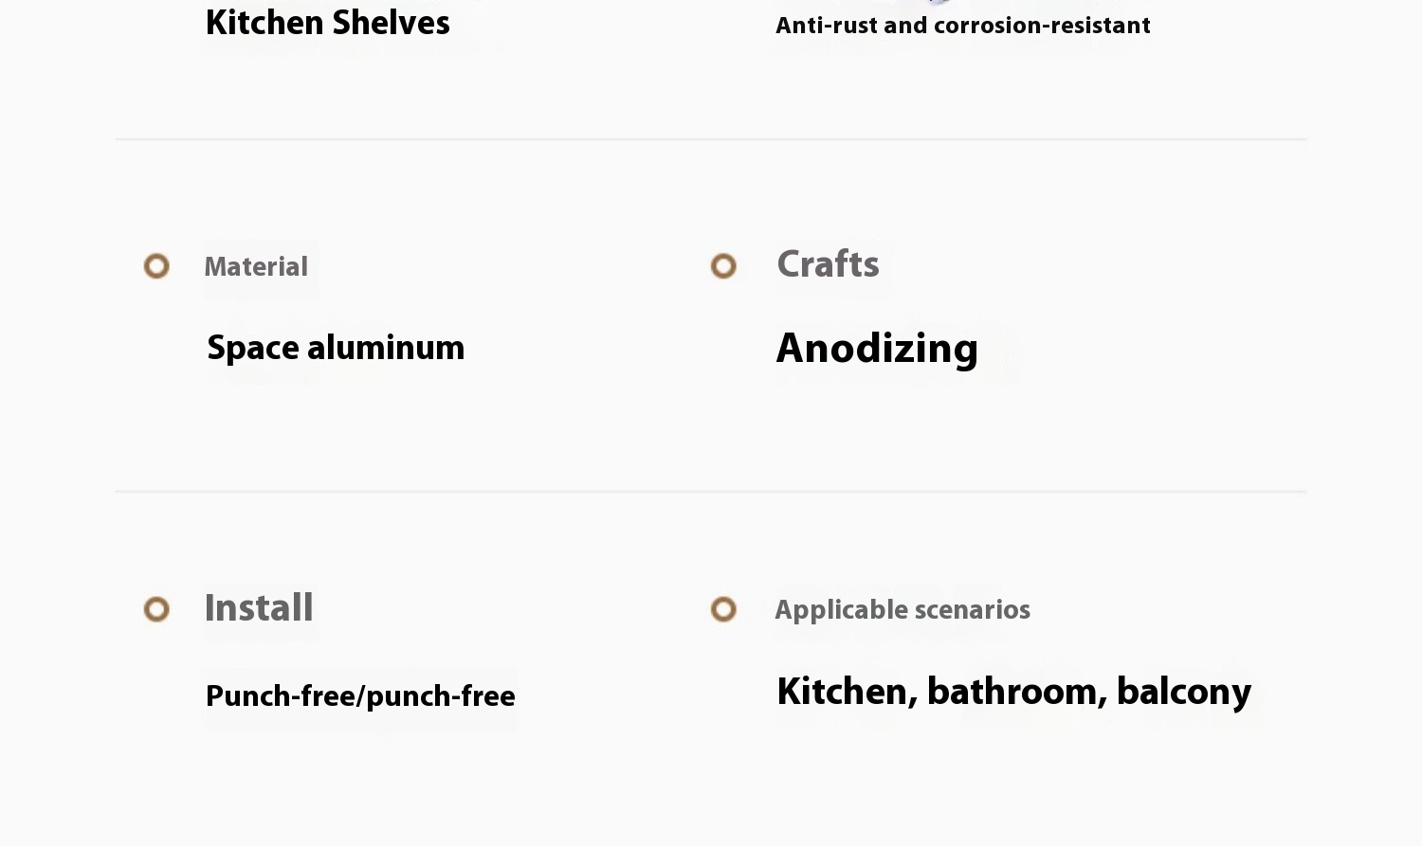Click the ring bullet beside Material
The image size is (1422, 848).
[x=156, y=266]
